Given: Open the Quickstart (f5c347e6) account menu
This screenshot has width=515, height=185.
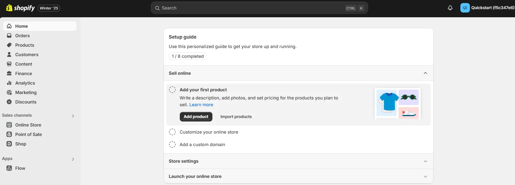Looking at the screenshot, I should [x=487, y=8].
